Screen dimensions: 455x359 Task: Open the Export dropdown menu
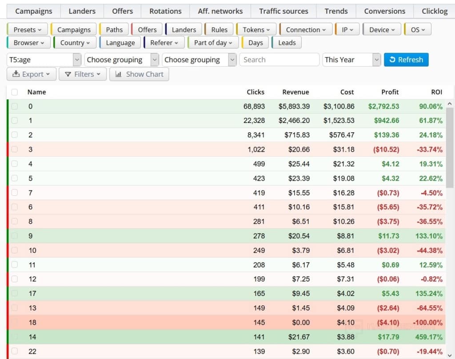tap(32, 74)
